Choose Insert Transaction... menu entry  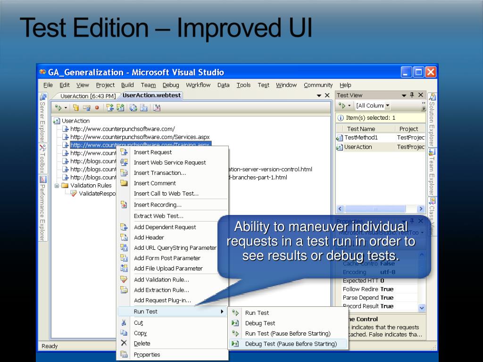(173, 173)
